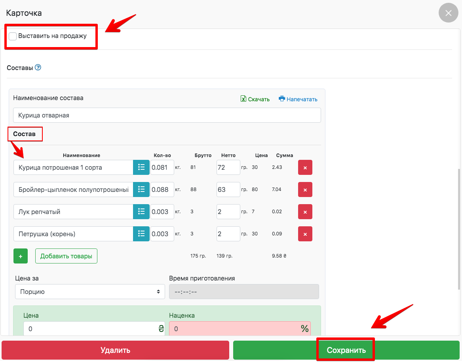462x362 pixels.
Task: Click the green Сохранить button
Action: 346,350
